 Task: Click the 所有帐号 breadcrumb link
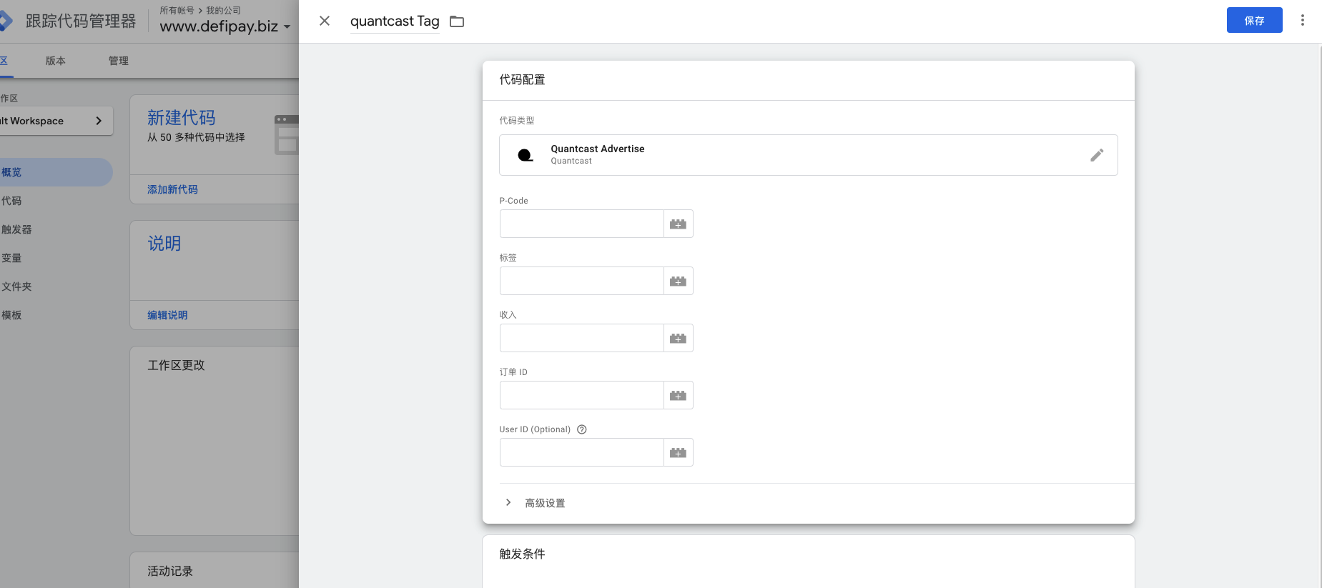tap(177, 10)
